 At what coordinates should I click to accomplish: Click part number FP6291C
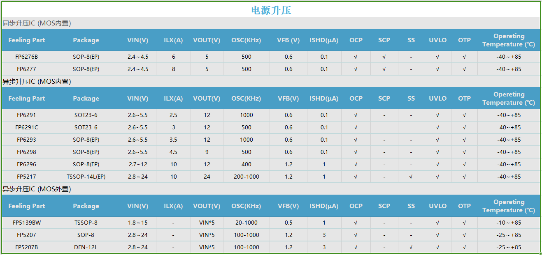(27, 127)
